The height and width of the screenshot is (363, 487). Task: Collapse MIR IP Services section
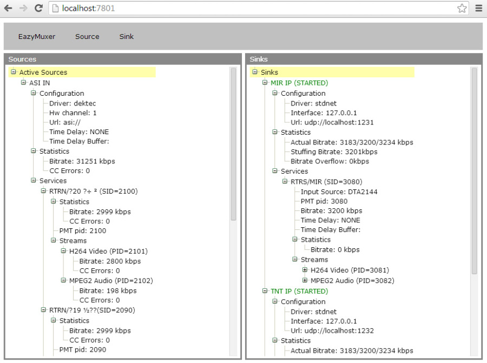point(275,171)
